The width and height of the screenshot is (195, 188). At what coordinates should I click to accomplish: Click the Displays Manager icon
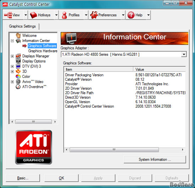[18, 56]
